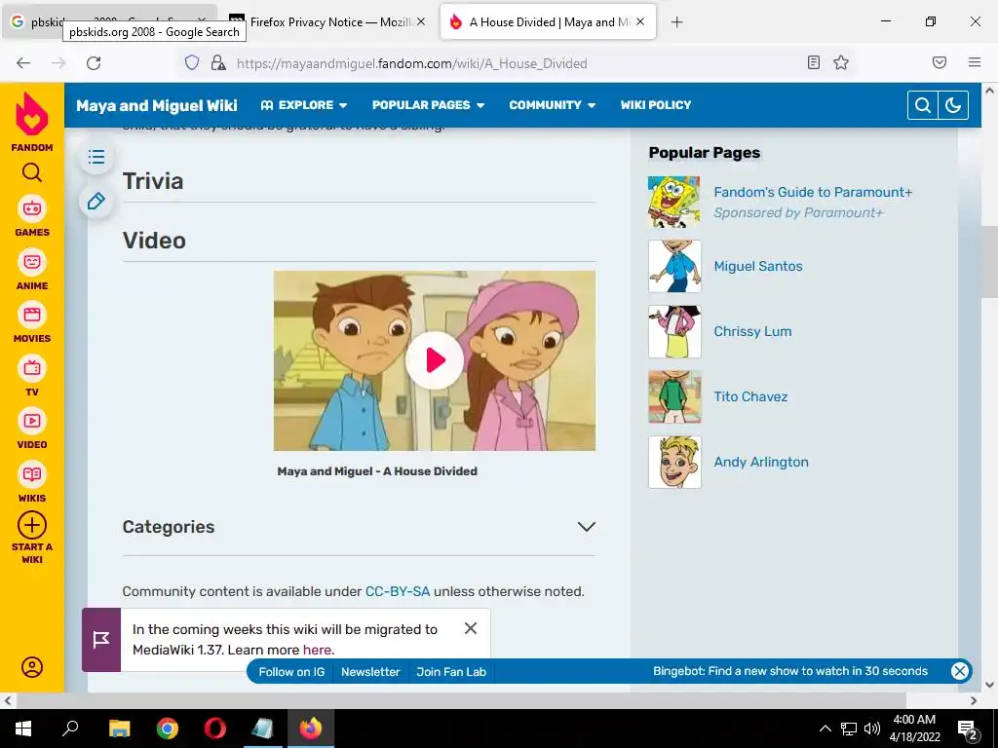Click the Join Fan Lab button
The height and width of the screenshot is (748, 998).
click(x=451, y=672)
